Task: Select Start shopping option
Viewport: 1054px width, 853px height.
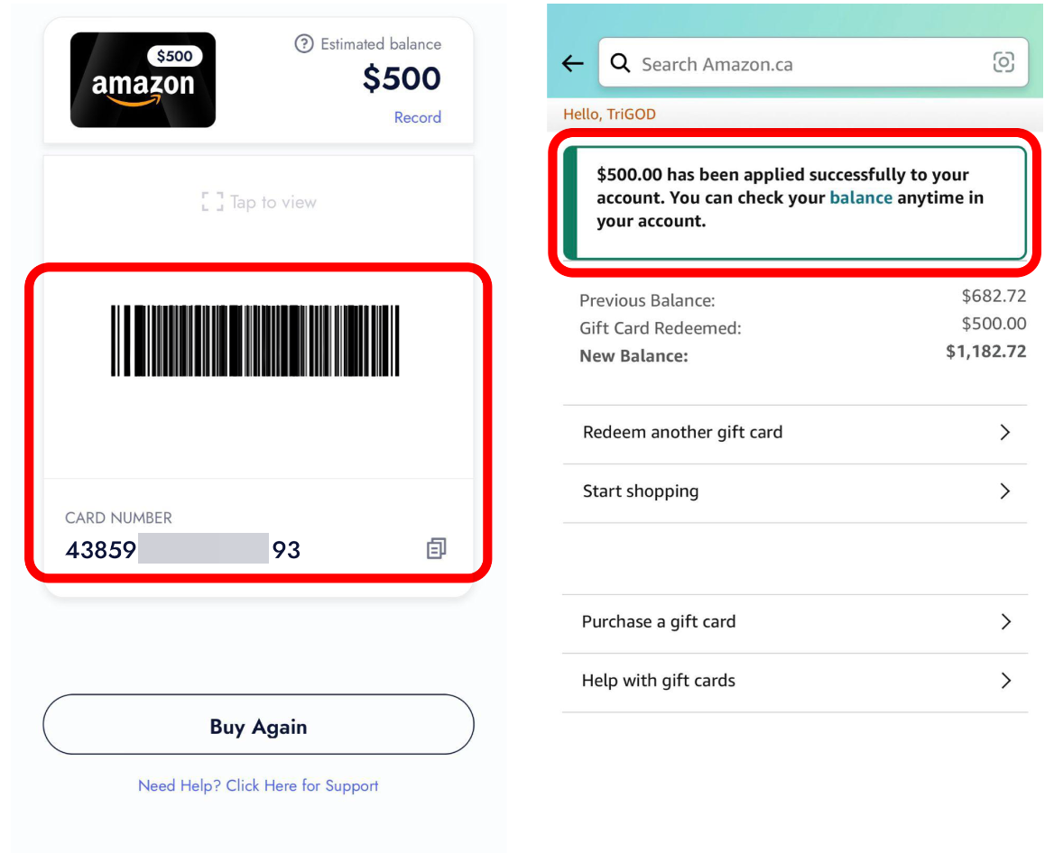Action: (x=641, y=491)
